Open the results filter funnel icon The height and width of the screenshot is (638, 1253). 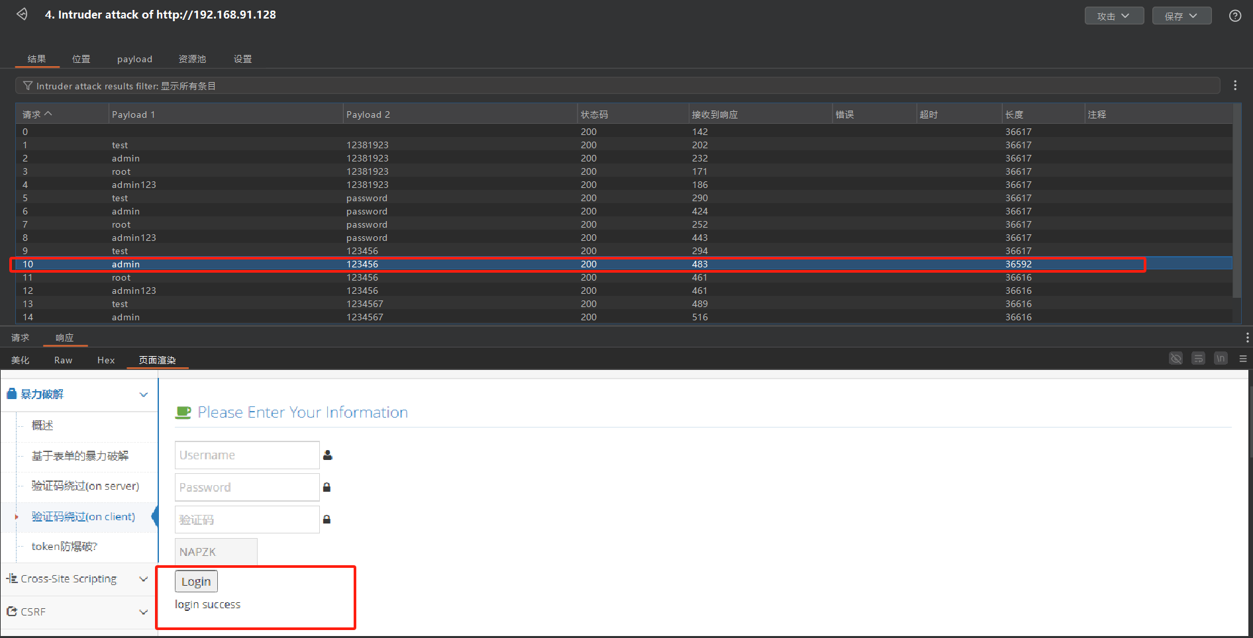(28, 86)
